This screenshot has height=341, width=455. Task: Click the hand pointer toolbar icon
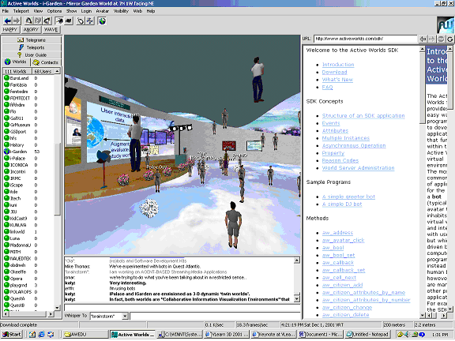click(81, 21)
